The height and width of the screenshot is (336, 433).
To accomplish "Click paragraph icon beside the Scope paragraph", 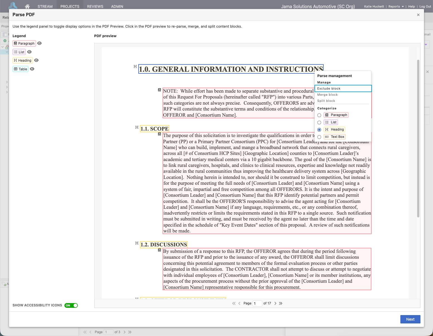I will [x=159, y=134].
